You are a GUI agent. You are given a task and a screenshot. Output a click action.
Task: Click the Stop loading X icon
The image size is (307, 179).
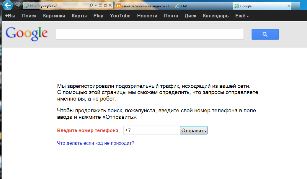click(110, 6)
